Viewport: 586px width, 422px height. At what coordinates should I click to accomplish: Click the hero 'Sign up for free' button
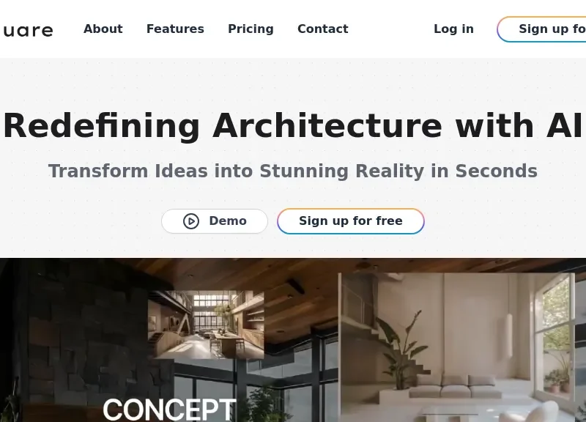coord(351,221)
